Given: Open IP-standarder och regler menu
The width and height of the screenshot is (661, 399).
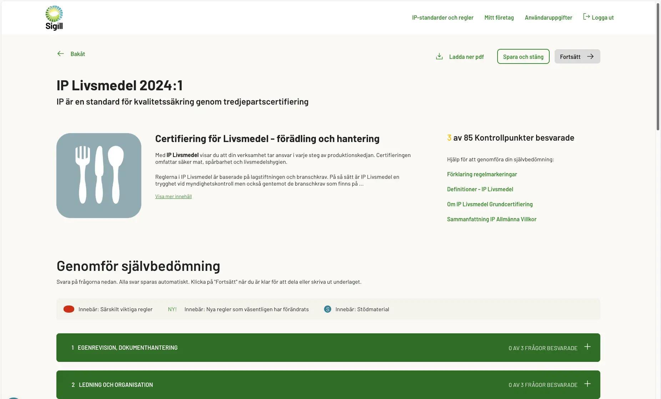Looking at the screenshot, I should click(x=443, y=17).
